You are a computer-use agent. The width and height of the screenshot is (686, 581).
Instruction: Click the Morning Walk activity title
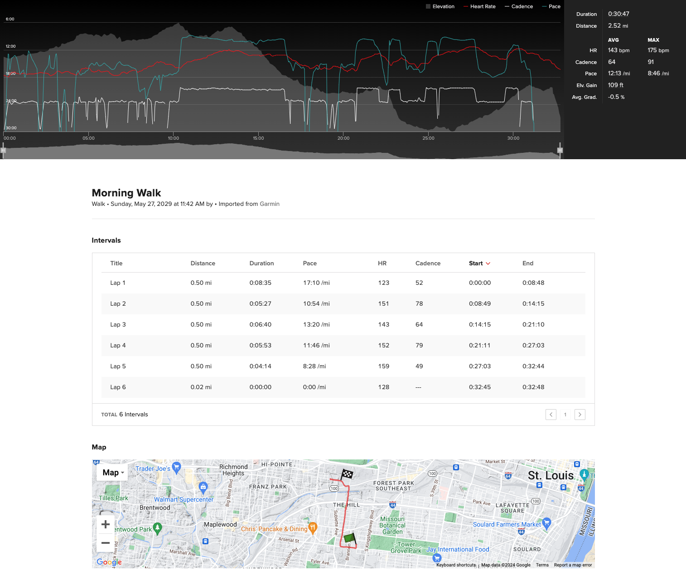[x=126, y=193]
